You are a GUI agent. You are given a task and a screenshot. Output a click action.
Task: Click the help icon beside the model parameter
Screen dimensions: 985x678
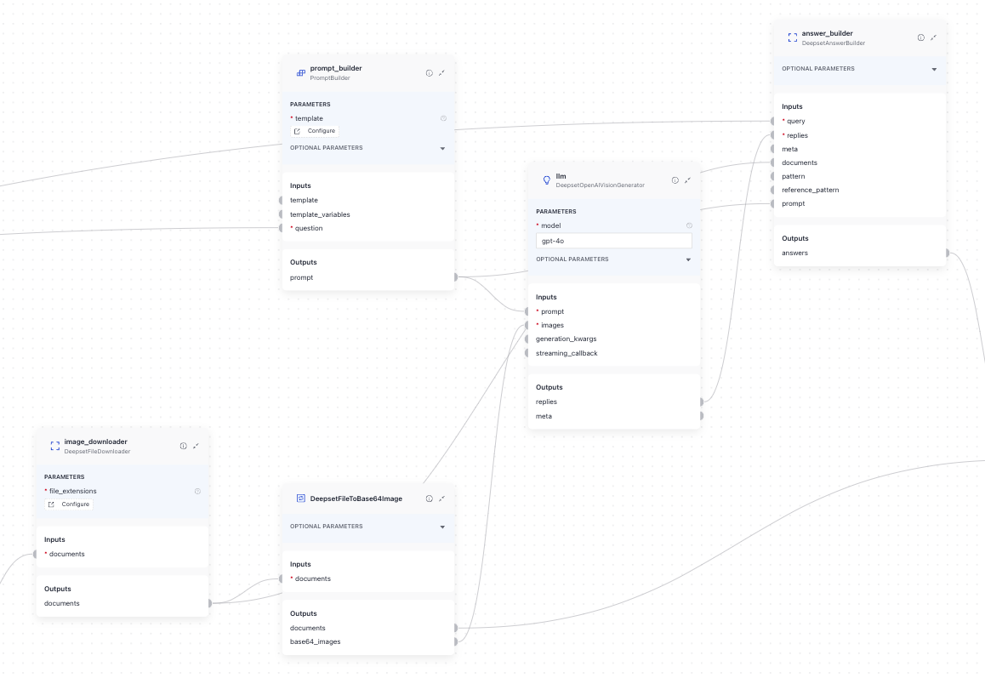tap(689, 225)
